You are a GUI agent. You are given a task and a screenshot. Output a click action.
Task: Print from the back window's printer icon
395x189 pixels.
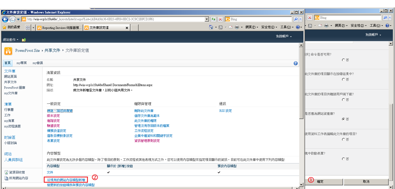(x=326, y=26)
